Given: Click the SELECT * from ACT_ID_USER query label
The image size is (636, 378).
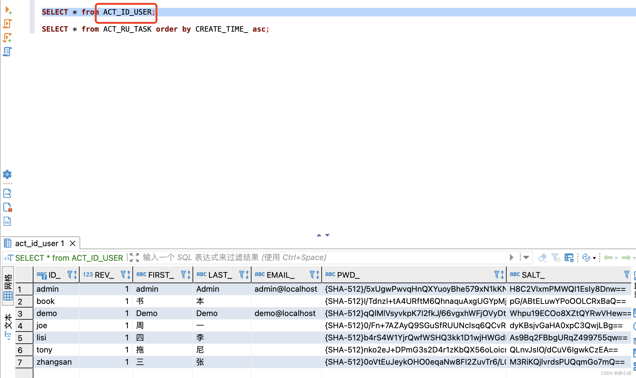Looking at the screenshot, I should point(69,258).
